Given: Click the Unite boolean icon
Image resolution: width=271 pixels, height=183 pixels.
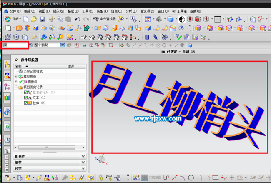Looking at the screenshot, I should point(86,28).
